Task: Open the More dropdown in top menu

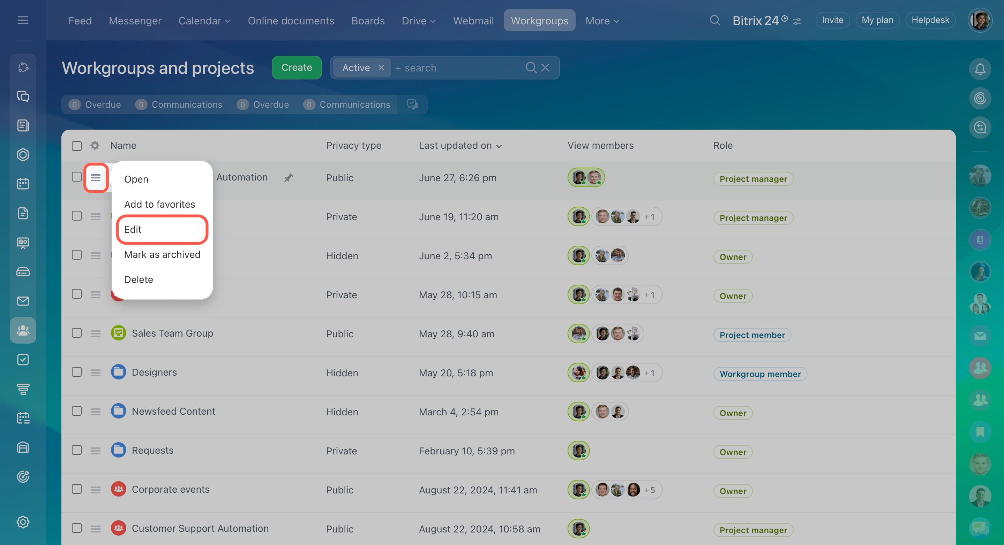Action: click(602, 21)
